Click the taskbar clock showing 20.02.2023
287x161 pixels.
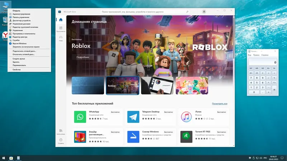[273, 158]
